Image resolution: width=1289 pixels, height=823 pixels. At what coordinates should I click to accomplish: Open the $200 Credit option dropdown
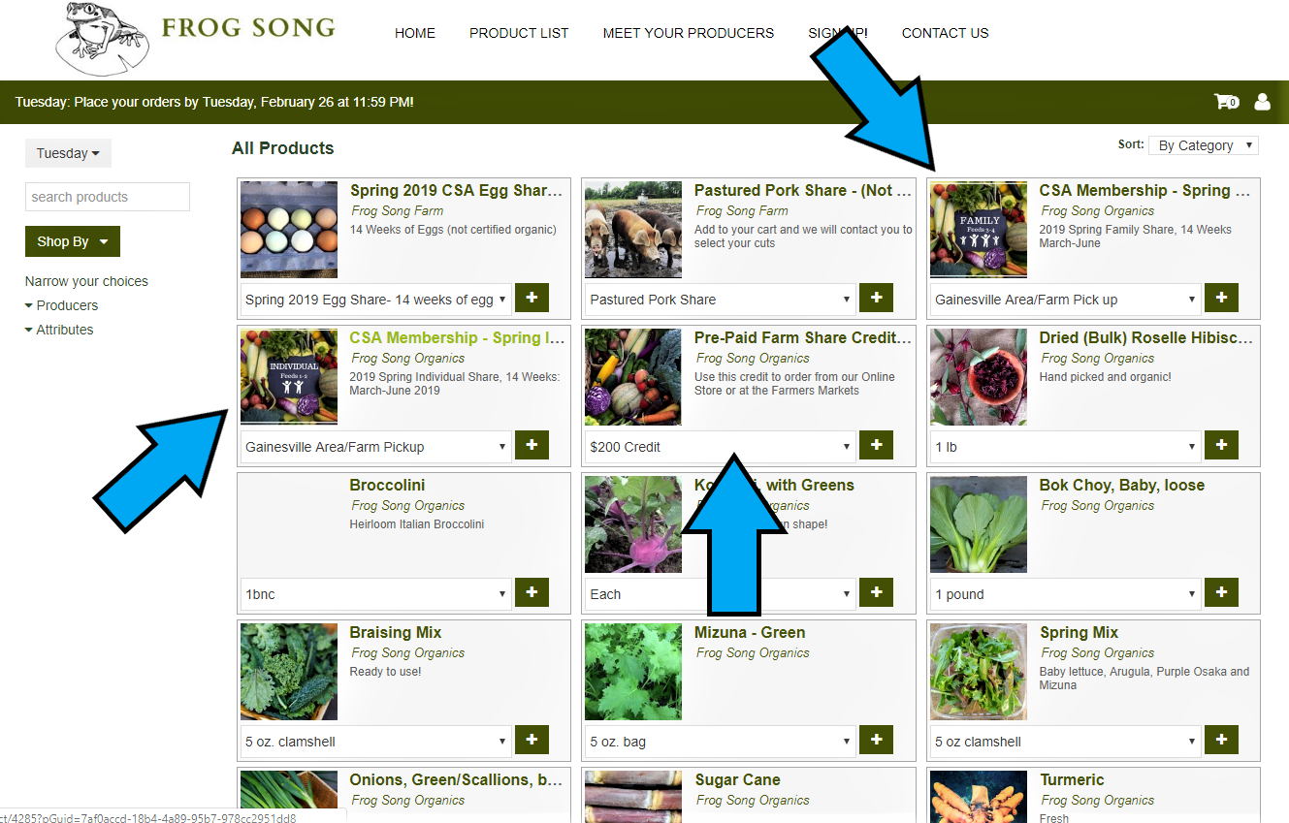coord(721,447)
